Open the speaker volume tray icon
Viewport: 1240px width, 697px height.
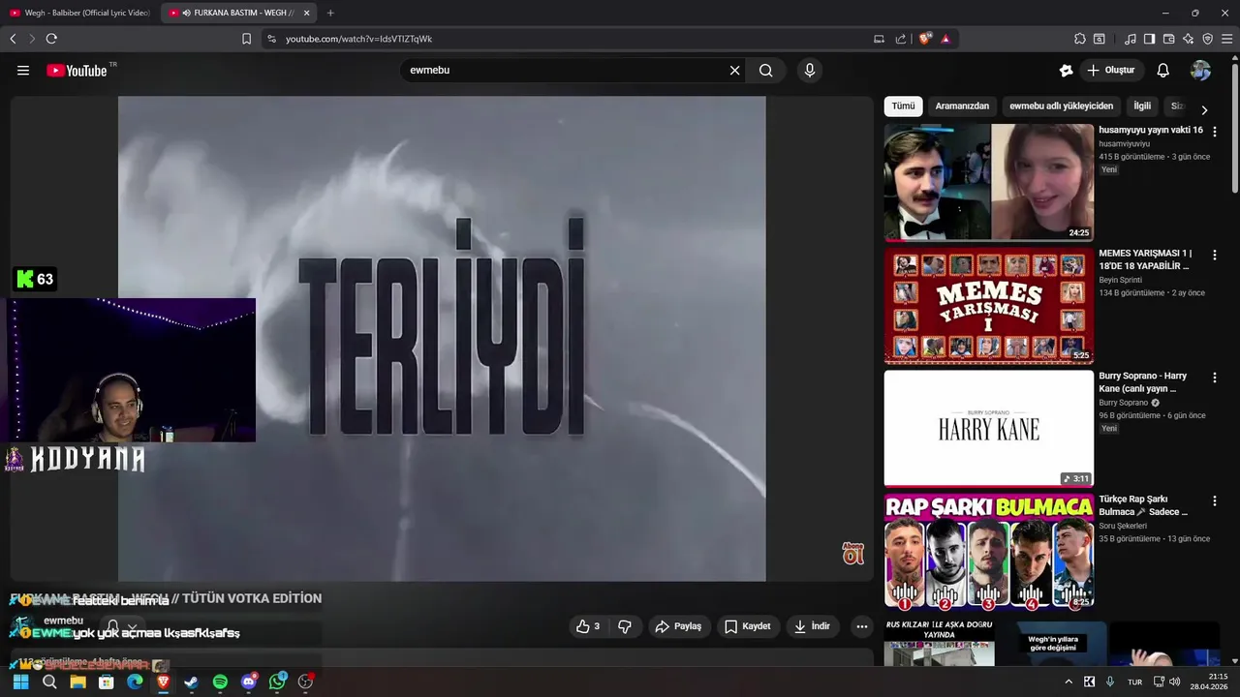point(1175,682)
